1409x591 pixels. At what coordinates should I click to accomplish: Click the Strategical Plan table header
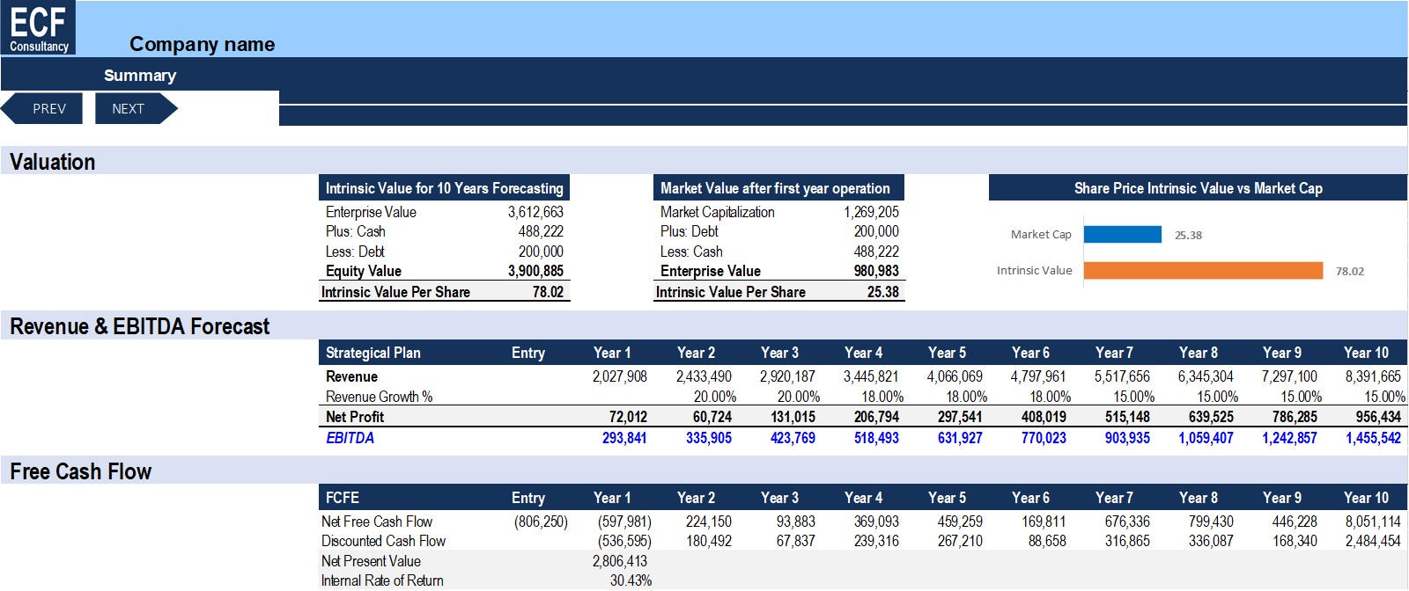(373, 353)
